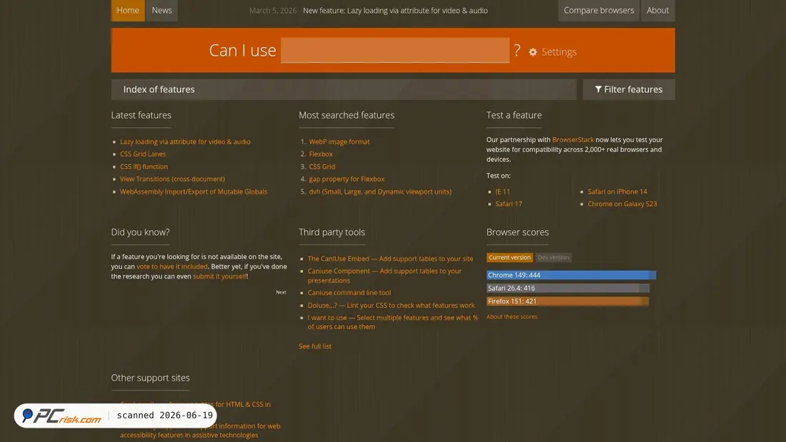Expand the Index of features bar
The height and width of the screenshot is (442, 786).
coord(344,89)
